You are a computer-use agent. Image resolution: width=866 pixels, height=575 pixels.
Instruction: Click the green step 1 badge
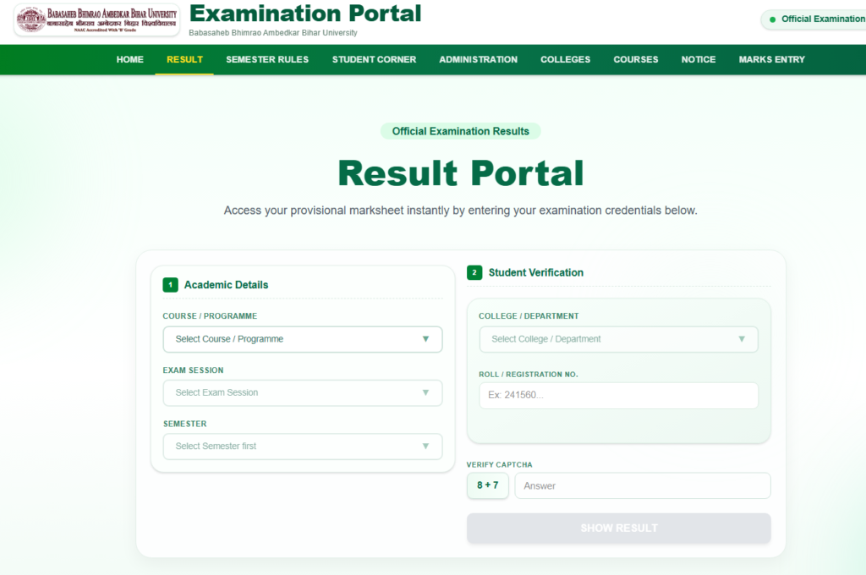(170, 285)
